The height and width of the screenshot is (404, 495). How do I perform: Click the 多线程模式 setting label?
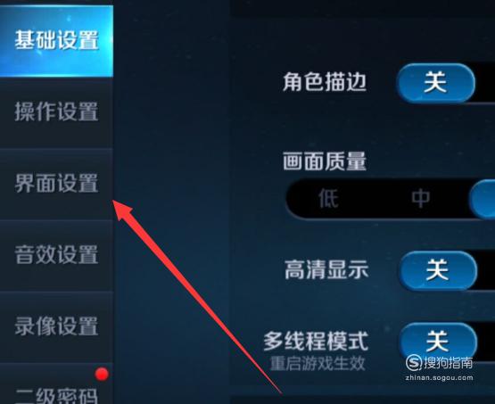(x=316, y=341)
